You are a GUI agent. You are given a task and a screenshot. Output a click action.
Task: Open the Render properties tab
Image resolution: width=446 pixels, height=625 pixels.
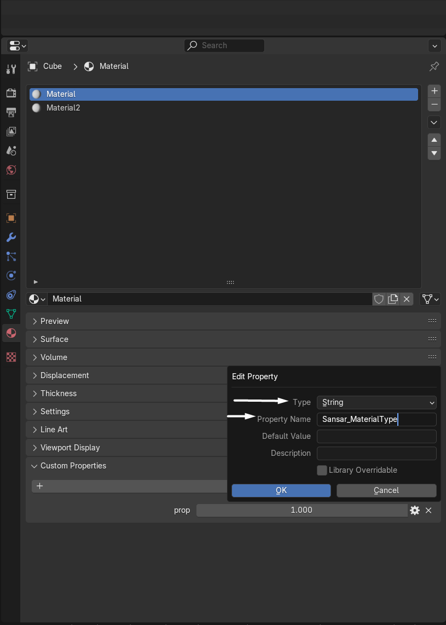click(11, 93)
